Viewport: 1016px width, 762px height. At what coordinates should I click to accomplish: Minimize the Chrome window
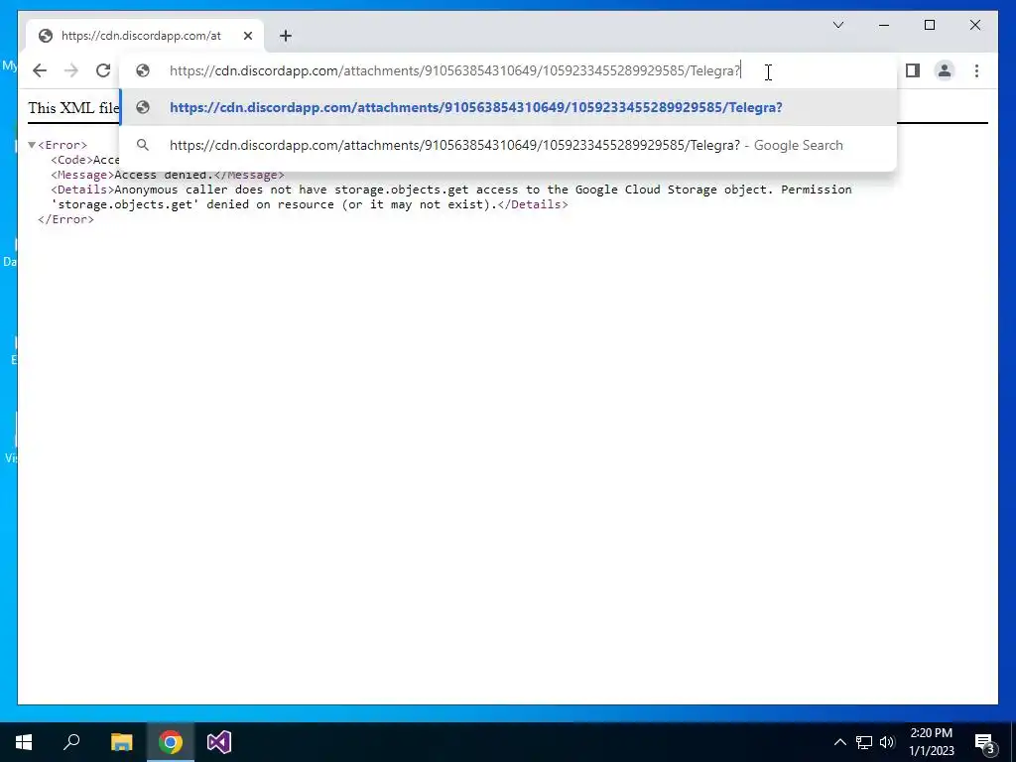point(884,25)
